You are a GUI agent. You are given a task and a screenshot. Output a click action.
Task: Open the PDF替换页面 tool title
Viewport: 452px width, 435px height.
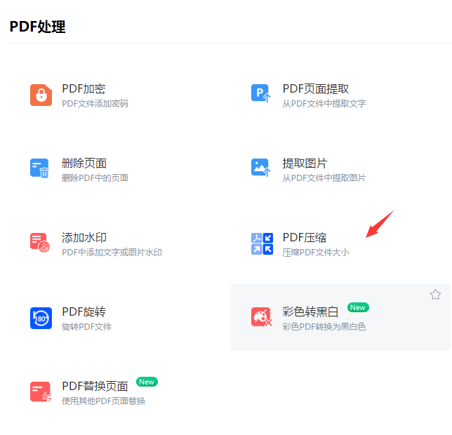pyautogui.click(x=95, y=386)
